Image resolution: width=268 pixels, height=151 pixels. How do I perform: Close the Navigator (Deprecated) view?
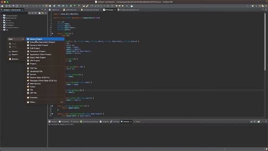click(x=23, y=10)
